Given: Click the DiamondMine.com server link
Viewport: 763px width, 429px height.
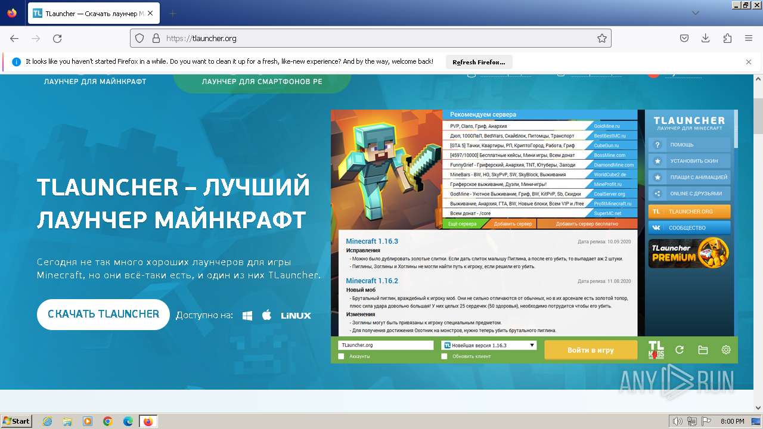Looking at the screenshot, I should point(614,165).
